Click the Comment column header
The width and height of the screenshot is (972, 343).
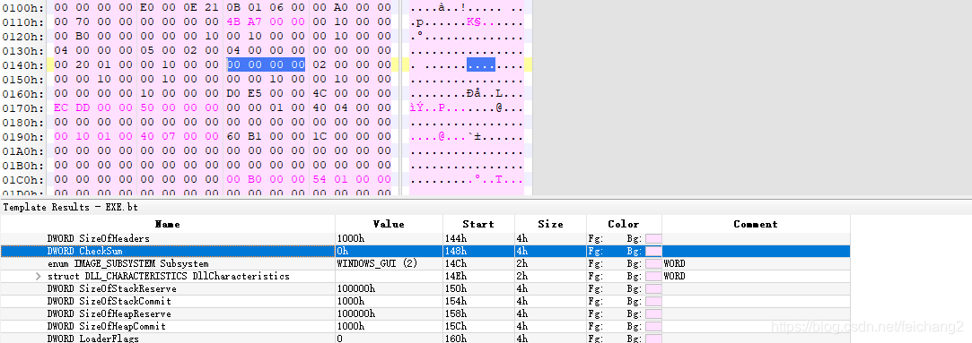[755, 225]
